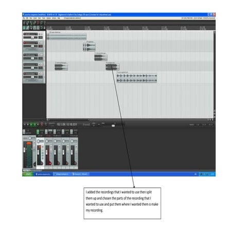Open the View menu
Viewport: 233px width, 233px height.
(x=31, y=18)
